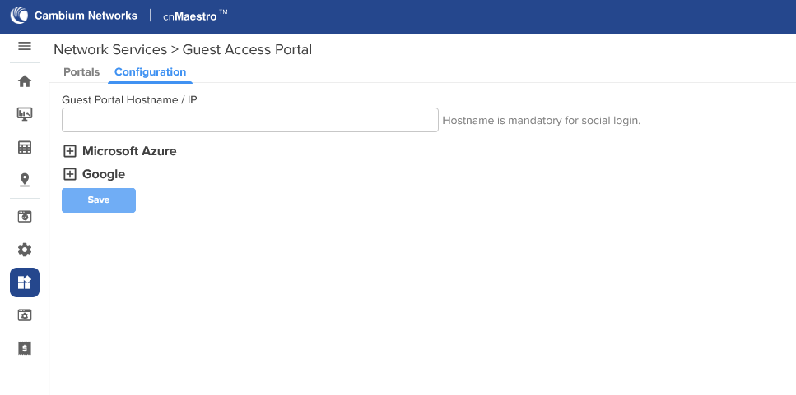Focus the Guest Portal Hostname / IP field
The height and width of the screenshot is (395, 796).
point(249,120)
